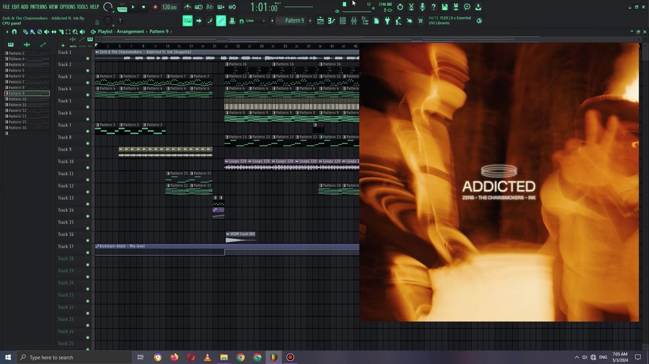The width and height of the screenshot is (649, 364).
Task: Open Windows Start menu
Action: tap(8, 357)
